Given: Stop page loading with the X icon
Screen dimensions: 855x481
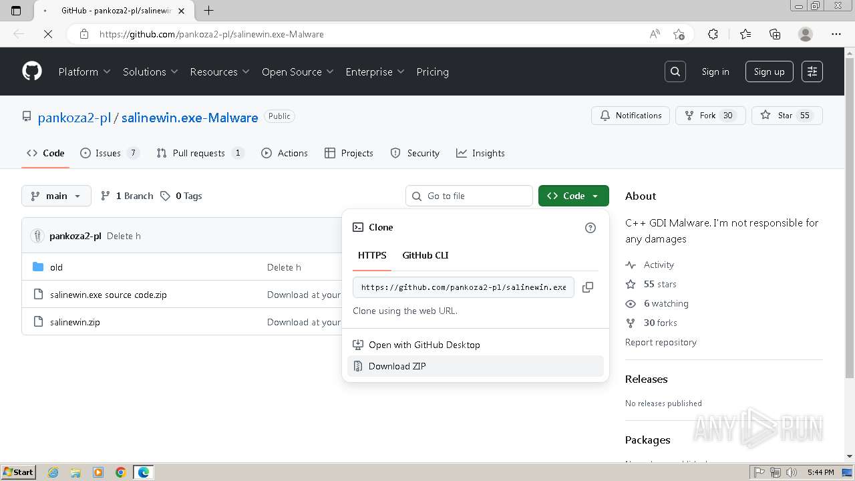Looking at the screenshot, I should click(x=48, y=34).
